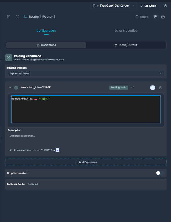Click the settings gear icon at top right
This screenshot has height=222, width=171.
tap(165, 6)
